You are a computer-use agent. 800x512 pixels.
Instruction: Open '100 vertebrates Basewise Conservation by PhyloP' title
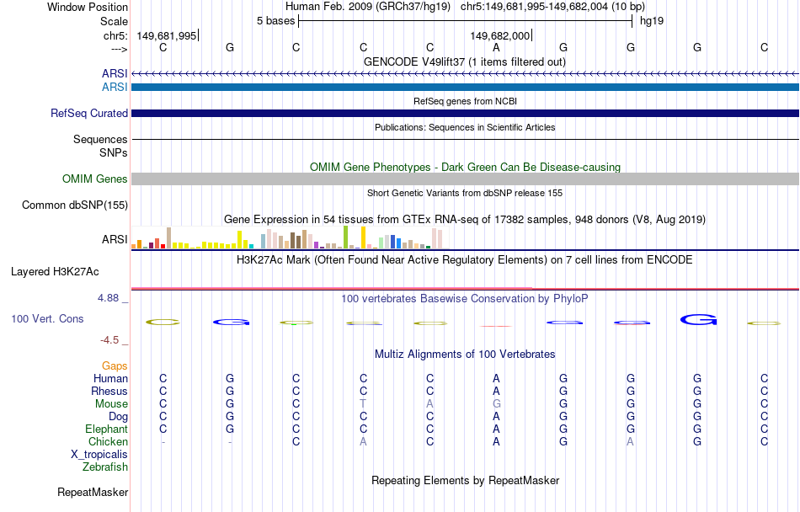[x=465, y=298]
